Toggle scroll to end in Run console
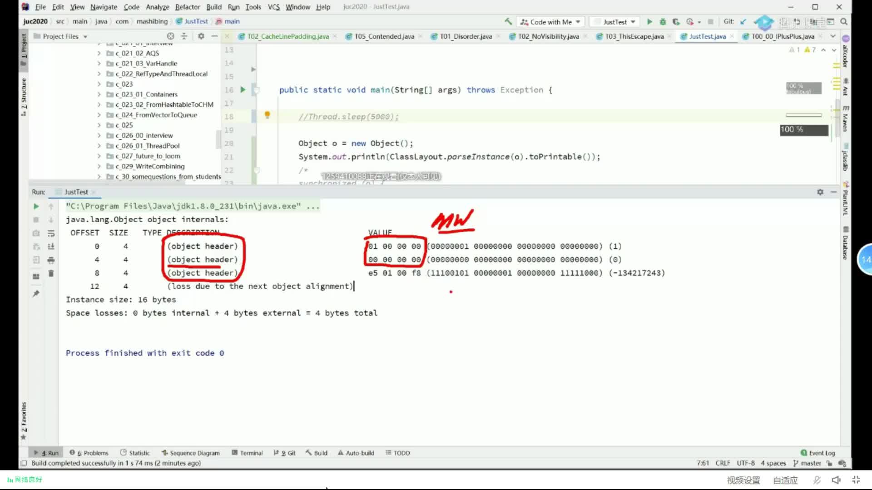Viewport: 872px width, 490px height. (51, 246)
